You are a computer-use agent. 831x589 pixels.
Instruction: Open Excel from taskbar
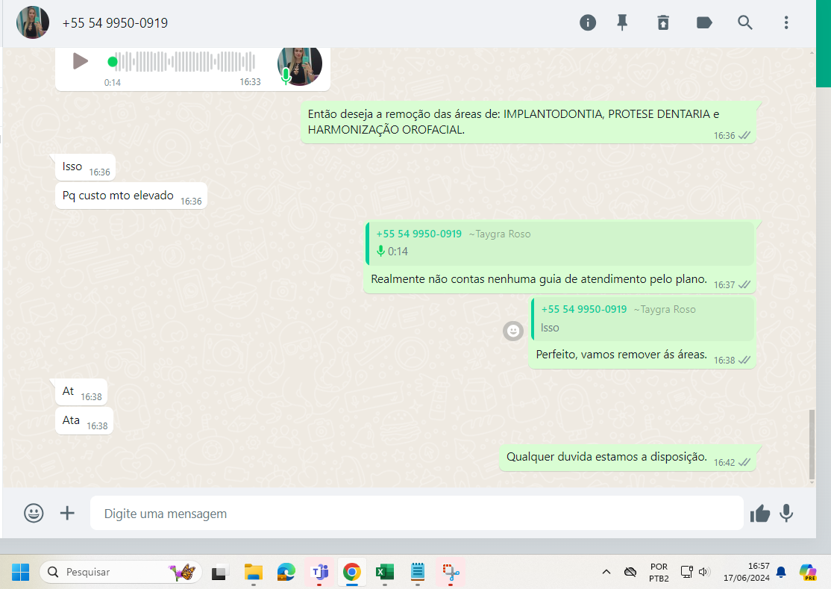(x=385, y=573)
